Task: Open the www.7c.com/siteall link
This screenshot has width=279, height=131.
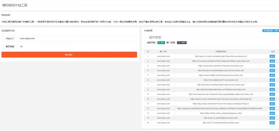Action: (x=221, y=118)
